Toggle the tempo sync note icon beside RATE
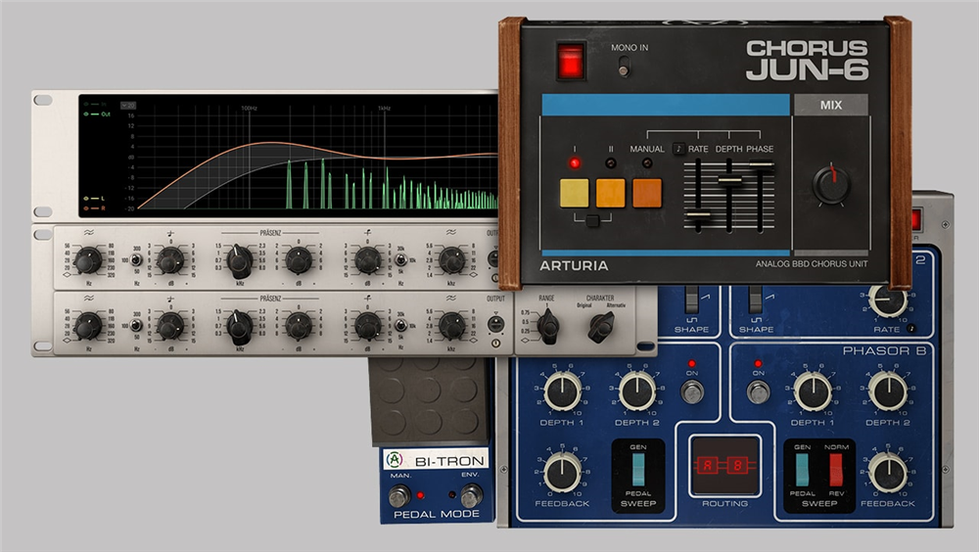 (x=678, y=149)
